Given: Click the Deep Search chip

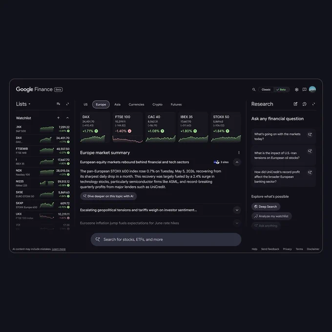Looking at the screenshot, I should [266, 207].
